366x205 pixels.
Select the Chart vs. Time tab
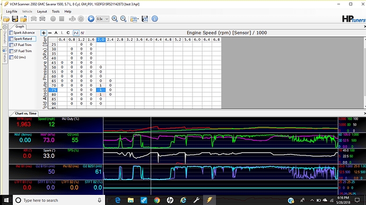[x=25, y=113]
